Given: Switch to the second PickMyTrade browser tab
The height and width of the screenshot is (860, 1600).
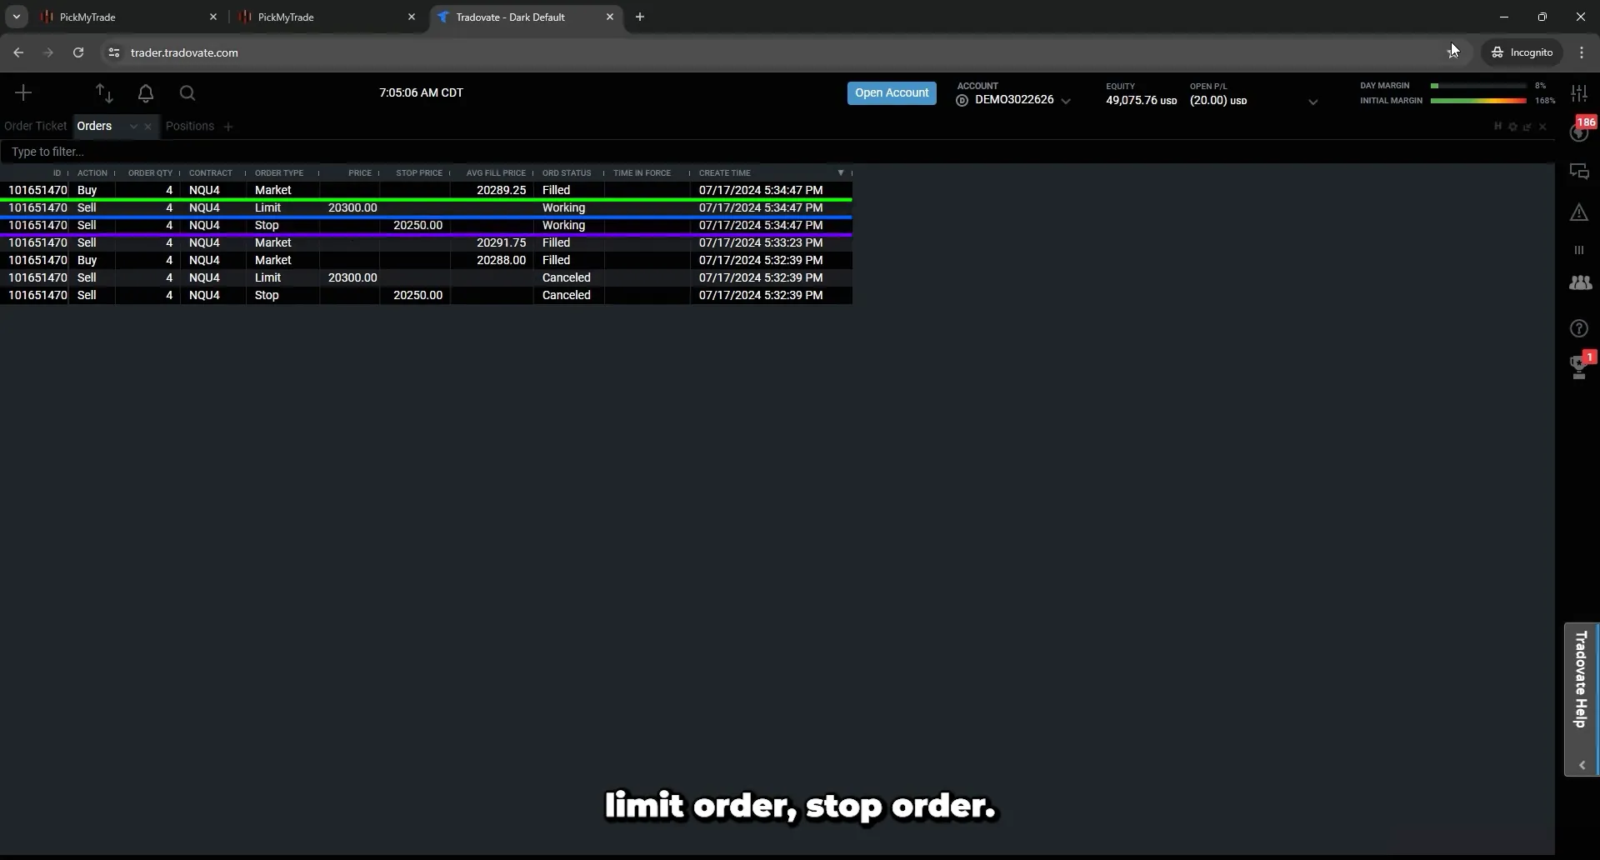Looking at the screenshot, I should pyautogui.click(x=325, y=17).
